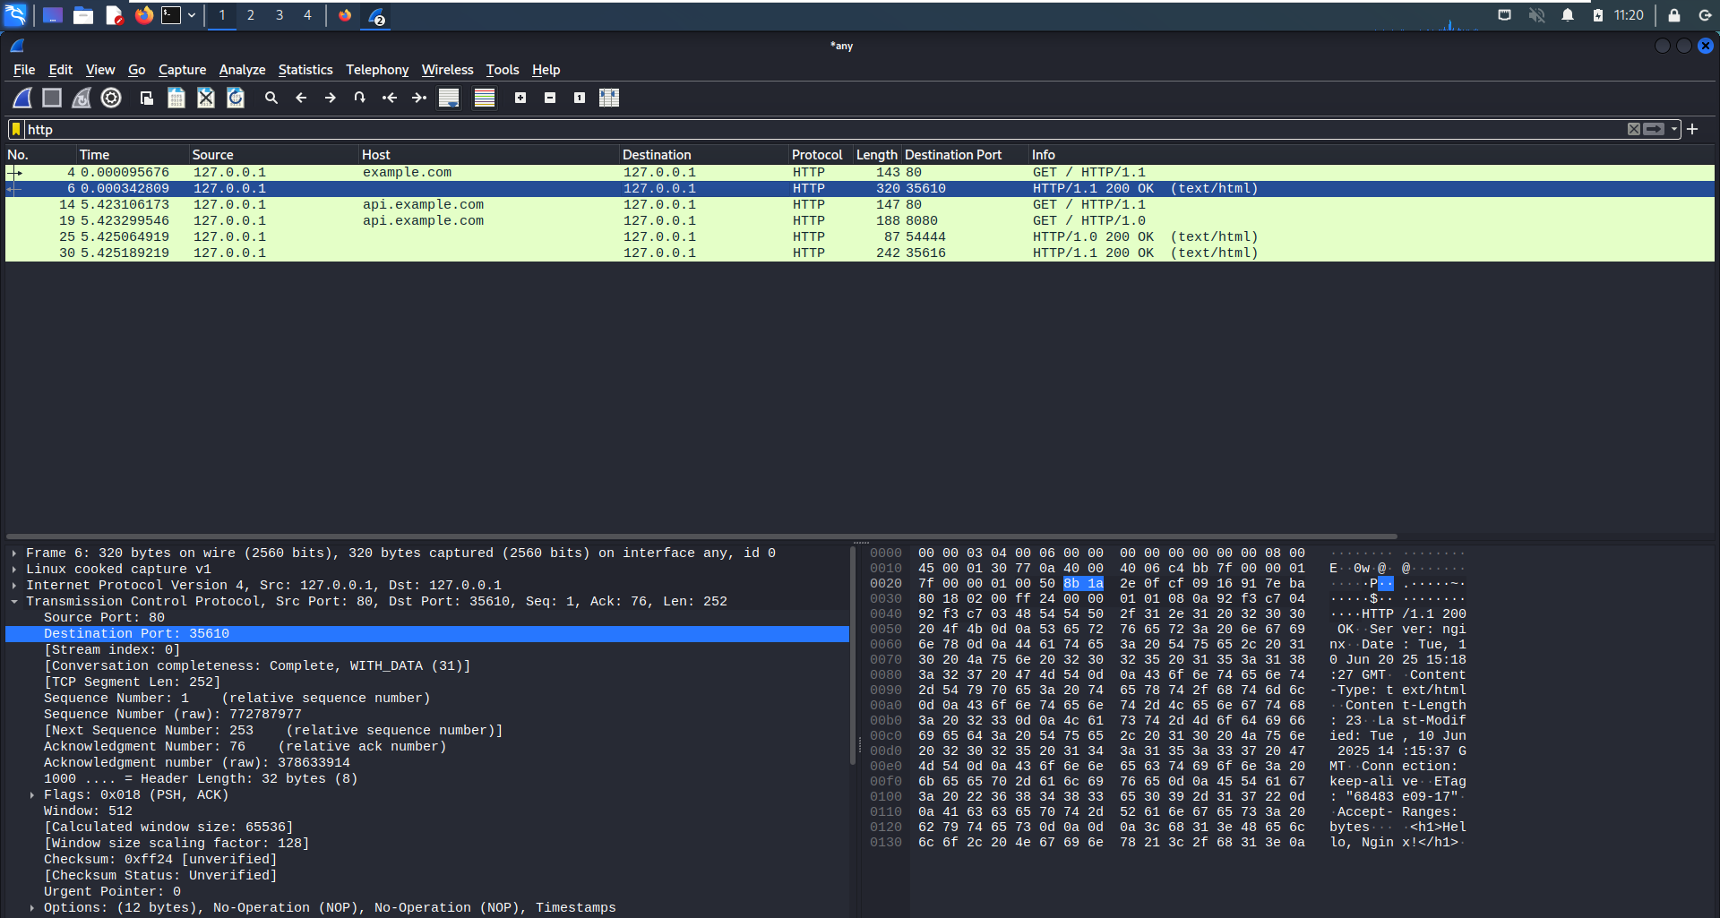
Task: Open the File menu
Action: coord(24,70)
